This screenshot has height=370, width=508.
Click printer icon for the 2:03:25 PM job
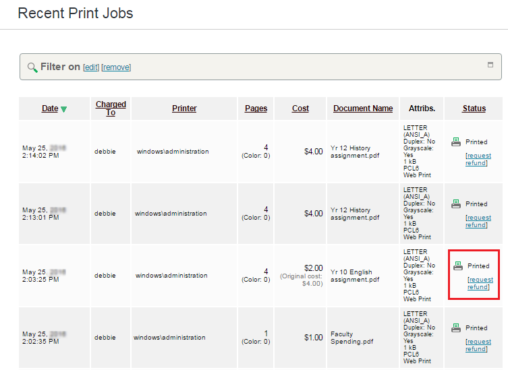click(458, 266)
